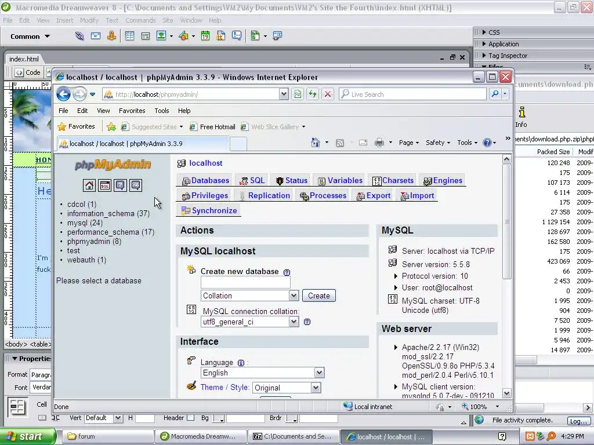
Task: Switch to Macromedia Dreamweaver taskbar button
Action: [x=200, y=436]
